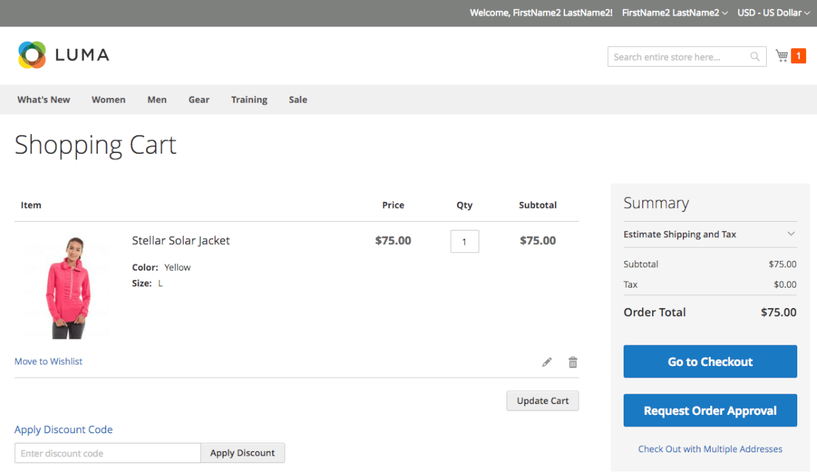Click the orange cart item counter badge
Viewport: 817px width, 472px height.
pyautogui.click(x=798, y=56)
